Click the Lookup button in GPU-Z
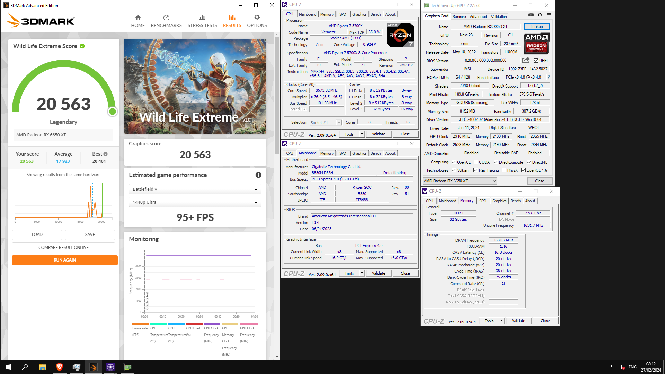 click(537, 27)
